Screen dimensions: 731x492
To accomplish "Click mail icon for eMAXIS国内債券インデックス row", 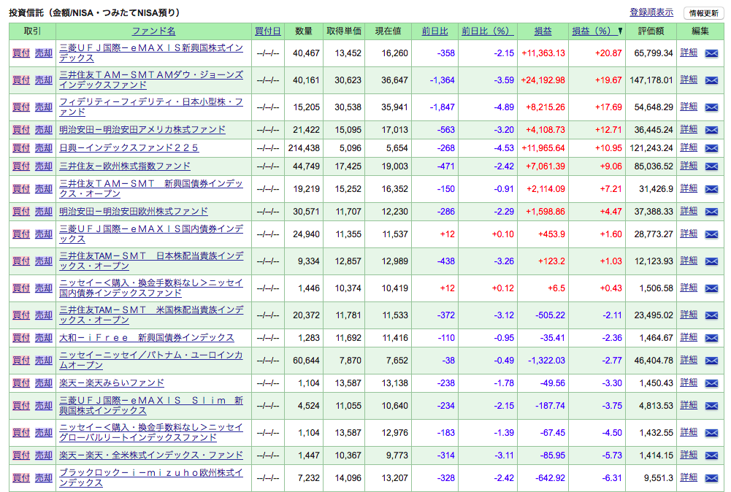I will click(x=711, y=234).
